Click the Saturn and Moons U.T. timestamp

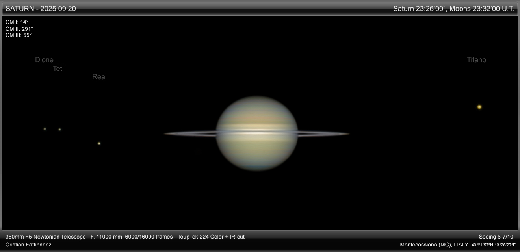tap(453, 9)
